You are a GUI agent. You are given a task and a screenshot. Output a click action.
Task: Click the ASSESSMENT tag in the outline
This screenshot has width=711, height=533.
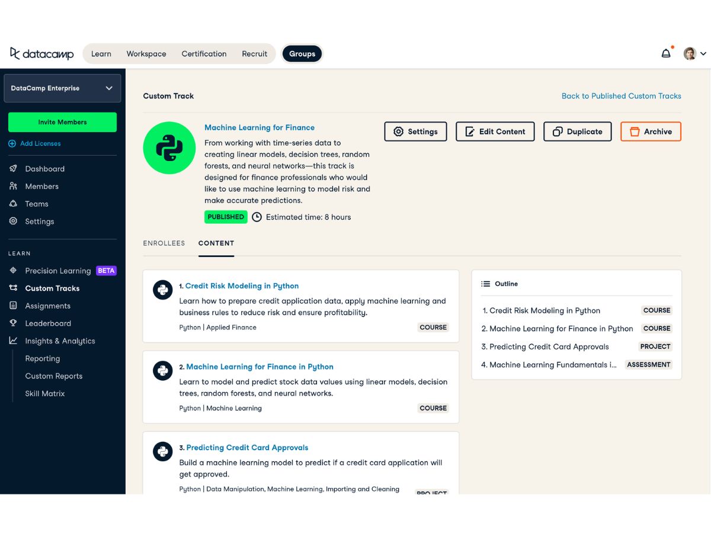pyautogui.click(x=649, y=365)
